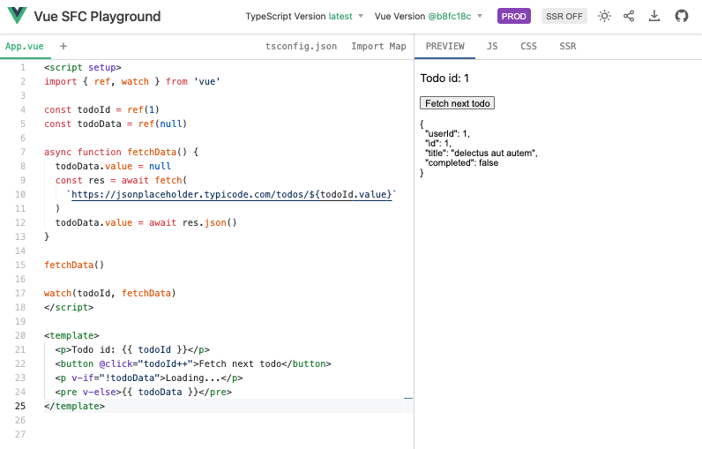The width and height of the screenshot is (702, 449).
Task: Click the Vue logo icon
Action: 18,16
